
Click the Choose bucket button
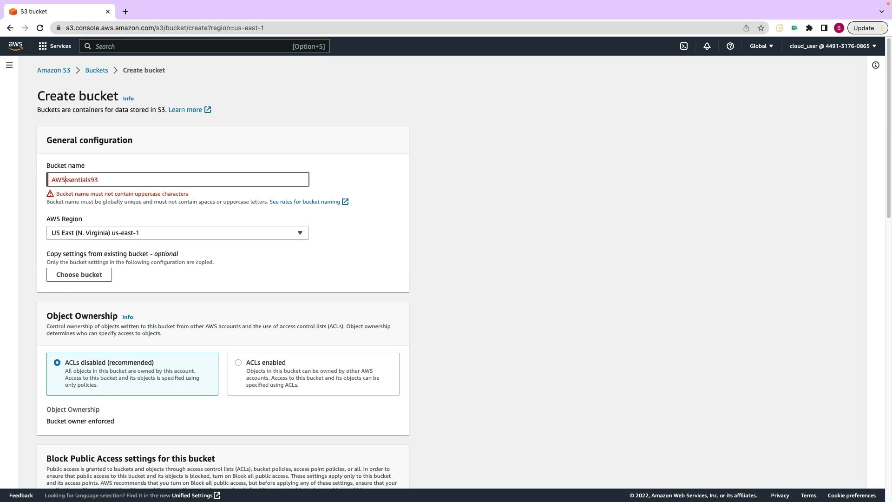click(79, 275)
